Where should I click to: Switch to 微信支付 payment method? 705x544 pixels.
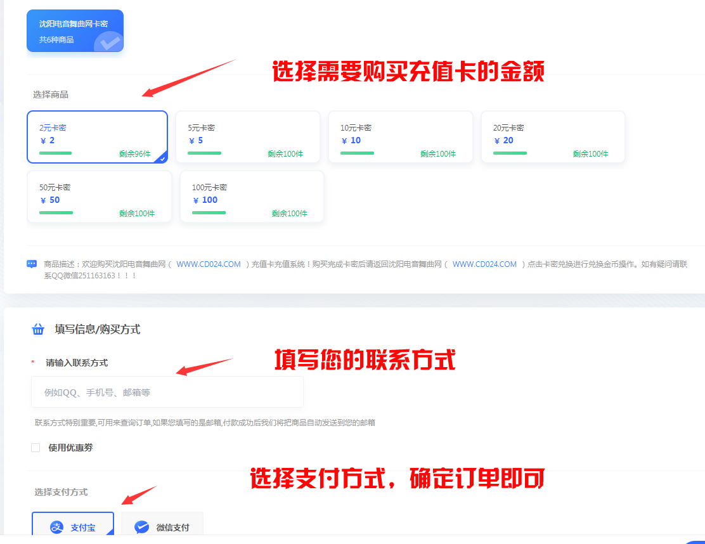(162, 526)
